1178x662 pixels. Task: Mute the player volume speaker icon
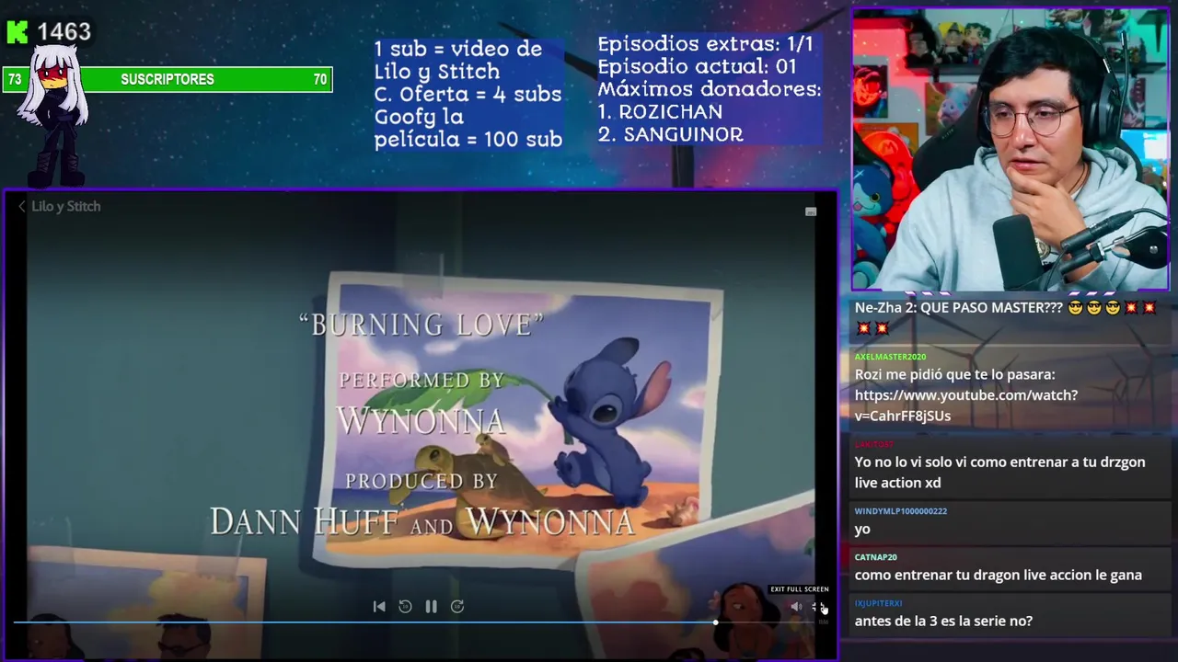pyautogui.click(x=796, y=607)
